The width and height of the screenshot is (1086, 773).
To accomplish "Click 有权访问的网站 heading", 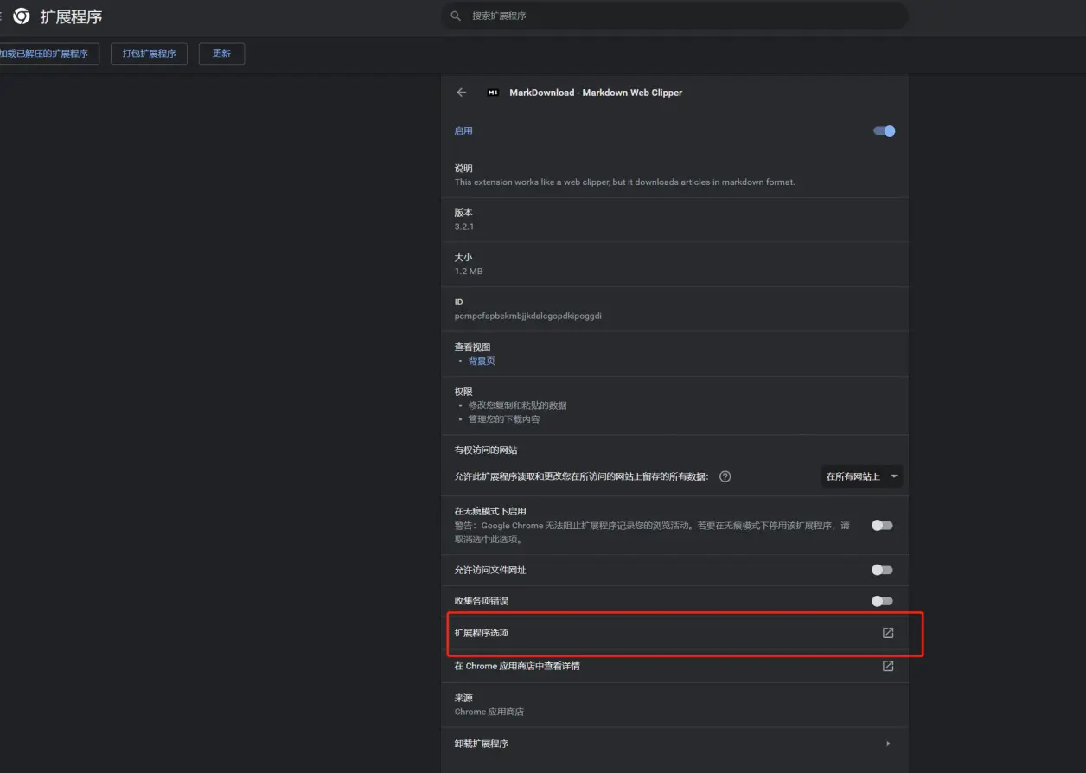I will 486,450.
